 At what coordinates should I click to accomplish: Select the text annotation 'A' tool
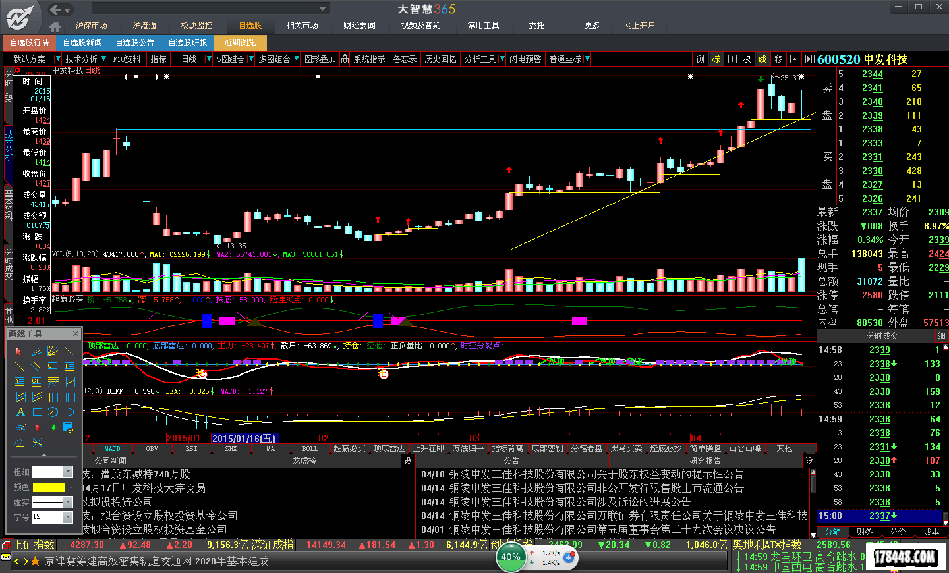pos(20,412)
